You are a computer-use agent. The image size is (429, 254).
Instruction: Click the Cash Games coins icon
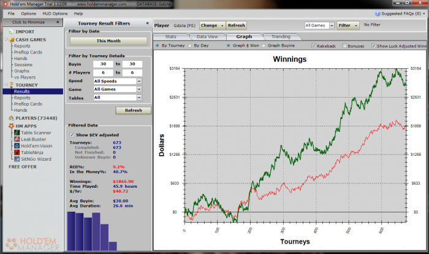(11, 40)
